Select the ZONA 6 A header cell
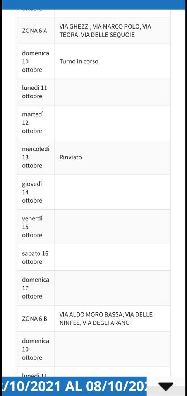The width and height of the screenshot is (187, 396). (x=36, y=31)
